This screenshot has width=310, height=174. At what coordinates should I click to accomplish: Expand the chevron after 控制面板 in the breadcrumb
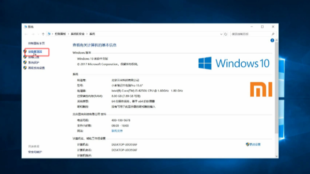pyautogui.click(x=68, y=34)
